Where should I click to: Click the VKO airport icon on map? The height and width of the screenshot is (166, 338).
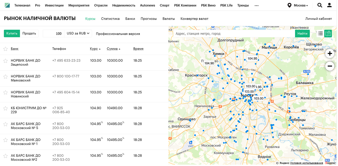pos(190,143)
